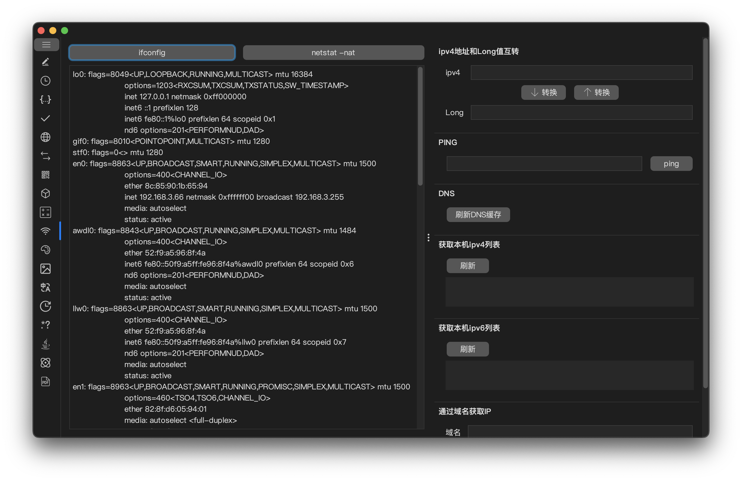
Task: Open the globe icon tool
Action: [45, 137]
